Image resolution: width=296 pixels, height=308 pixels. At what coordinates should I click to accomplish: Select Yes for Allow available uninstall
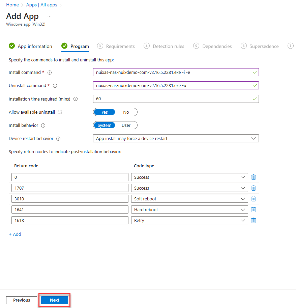pyautogui.click(x=105, y=112)
